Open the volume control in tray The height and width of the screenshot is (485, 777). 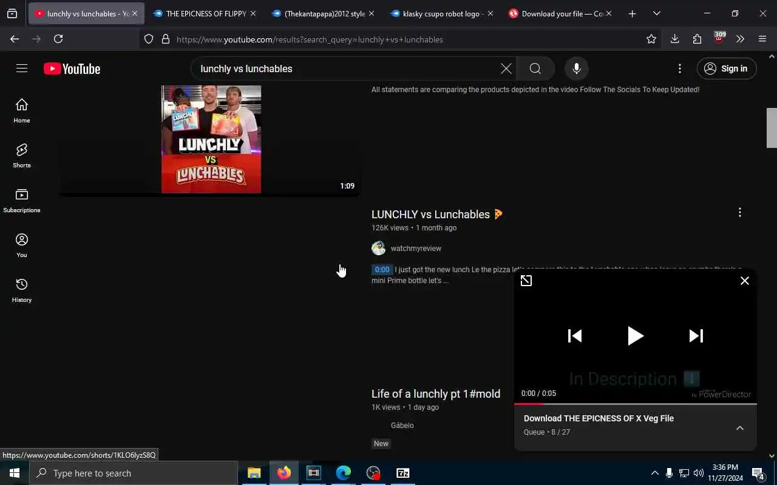pos(699,473)
